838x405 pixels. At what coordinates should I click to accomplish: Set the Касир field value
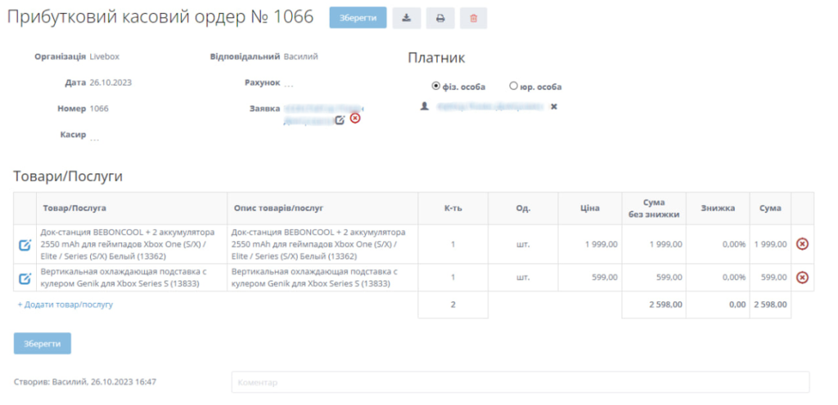pos(95,138)
